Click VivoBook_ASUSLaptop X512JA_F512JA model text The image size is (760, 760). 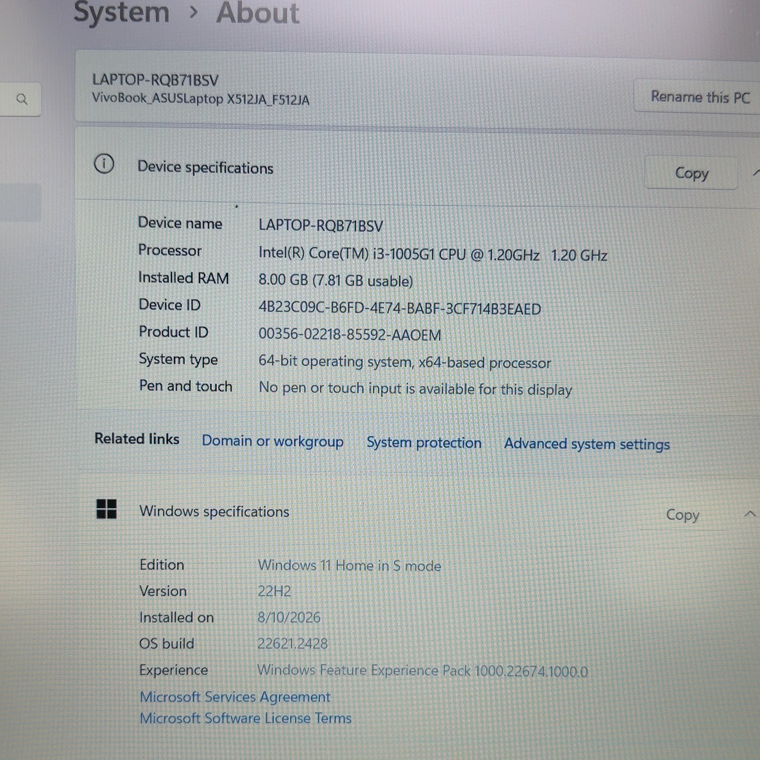(x=201, y=98)
